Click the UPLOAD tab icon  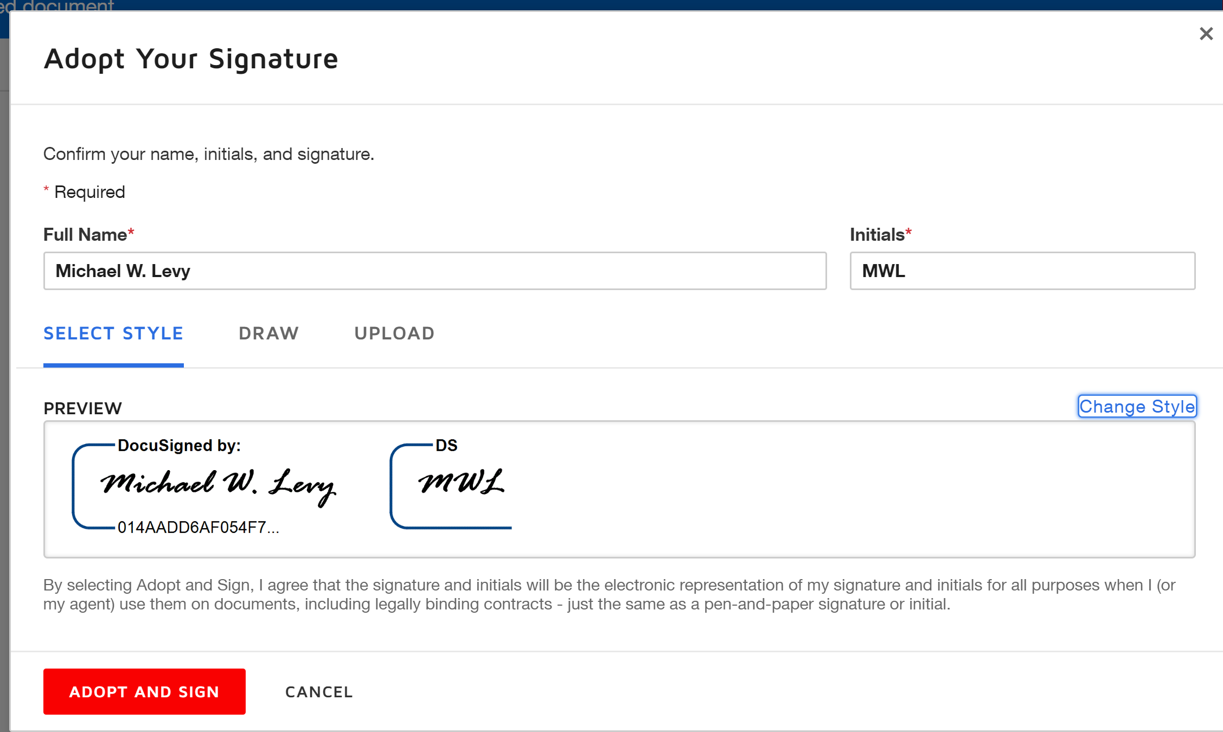point(394,332)
